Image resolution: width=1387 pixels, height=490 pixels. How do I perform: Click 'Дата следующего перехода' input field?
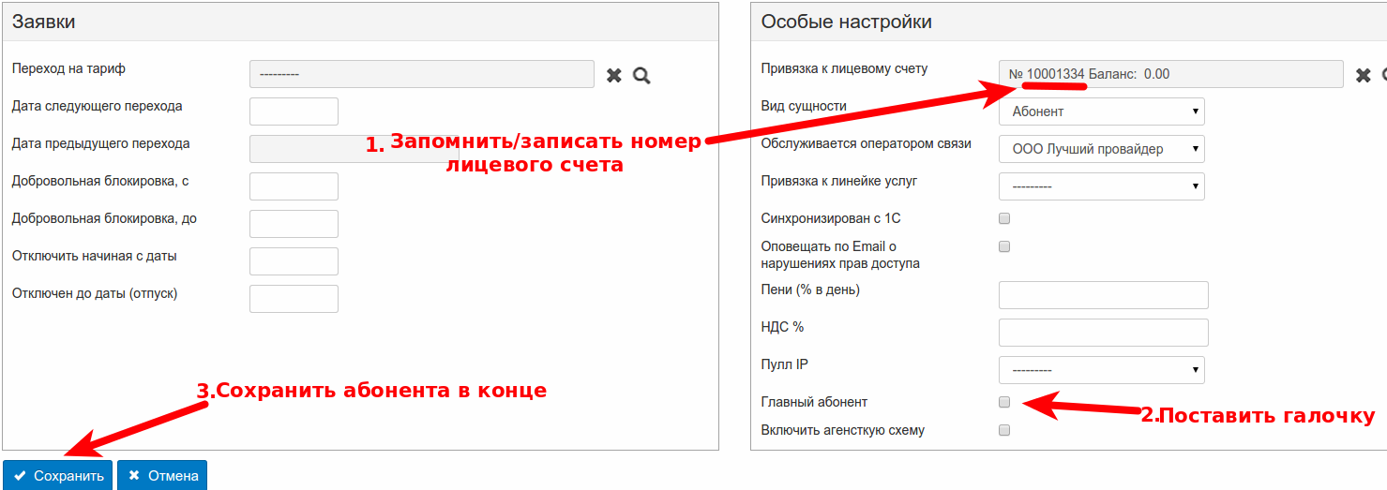294,111
